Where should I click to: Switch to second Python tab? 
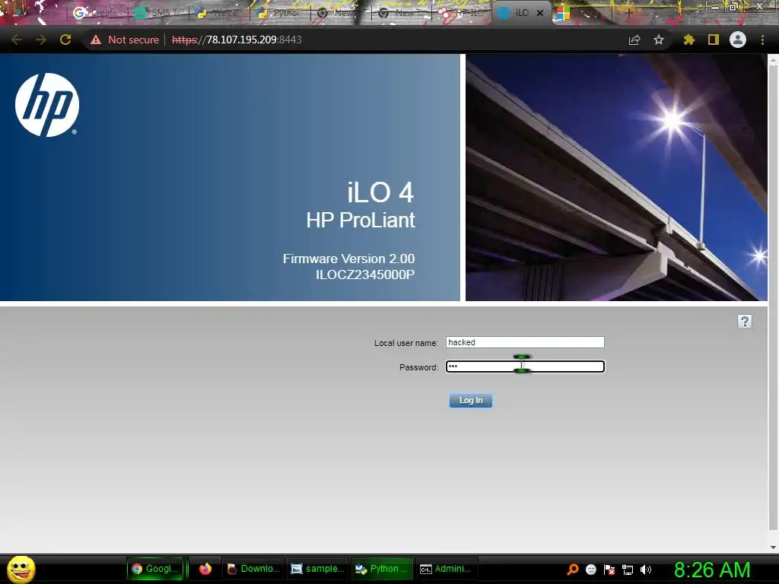click(x=280, y=13)
